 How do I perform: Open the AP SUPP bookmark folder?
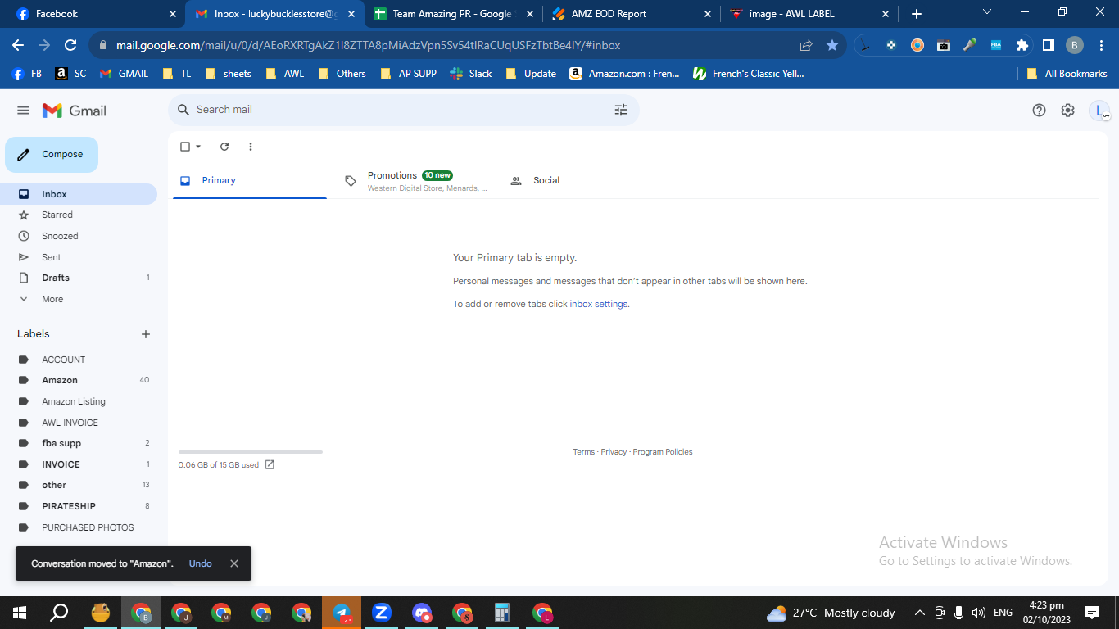click(408, 74)
